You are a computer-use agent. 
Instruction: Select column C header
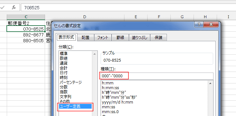pyautogui.click(x=26, y=17)
